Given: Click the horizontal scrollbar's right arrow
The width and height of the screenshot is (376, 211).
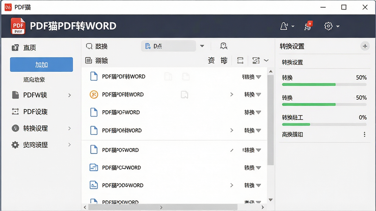Looking at the screenshot, I should click(263, 207).
